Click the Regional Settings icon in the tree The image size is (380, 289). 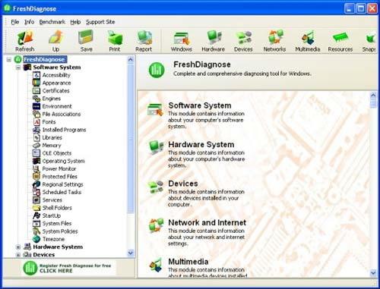coord(36,184)
